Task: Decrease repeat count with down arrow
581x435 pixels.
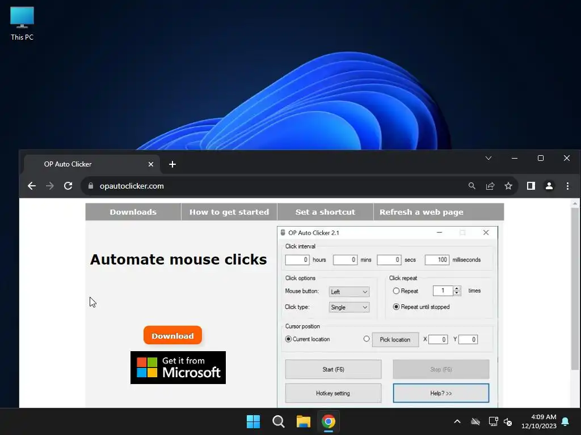Action: pyautogui.click(x=457, y=293)
